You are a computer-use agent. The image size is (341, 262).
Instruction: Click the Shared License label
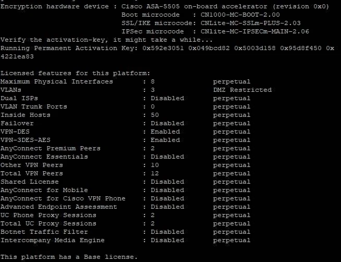tap(30, 182)
